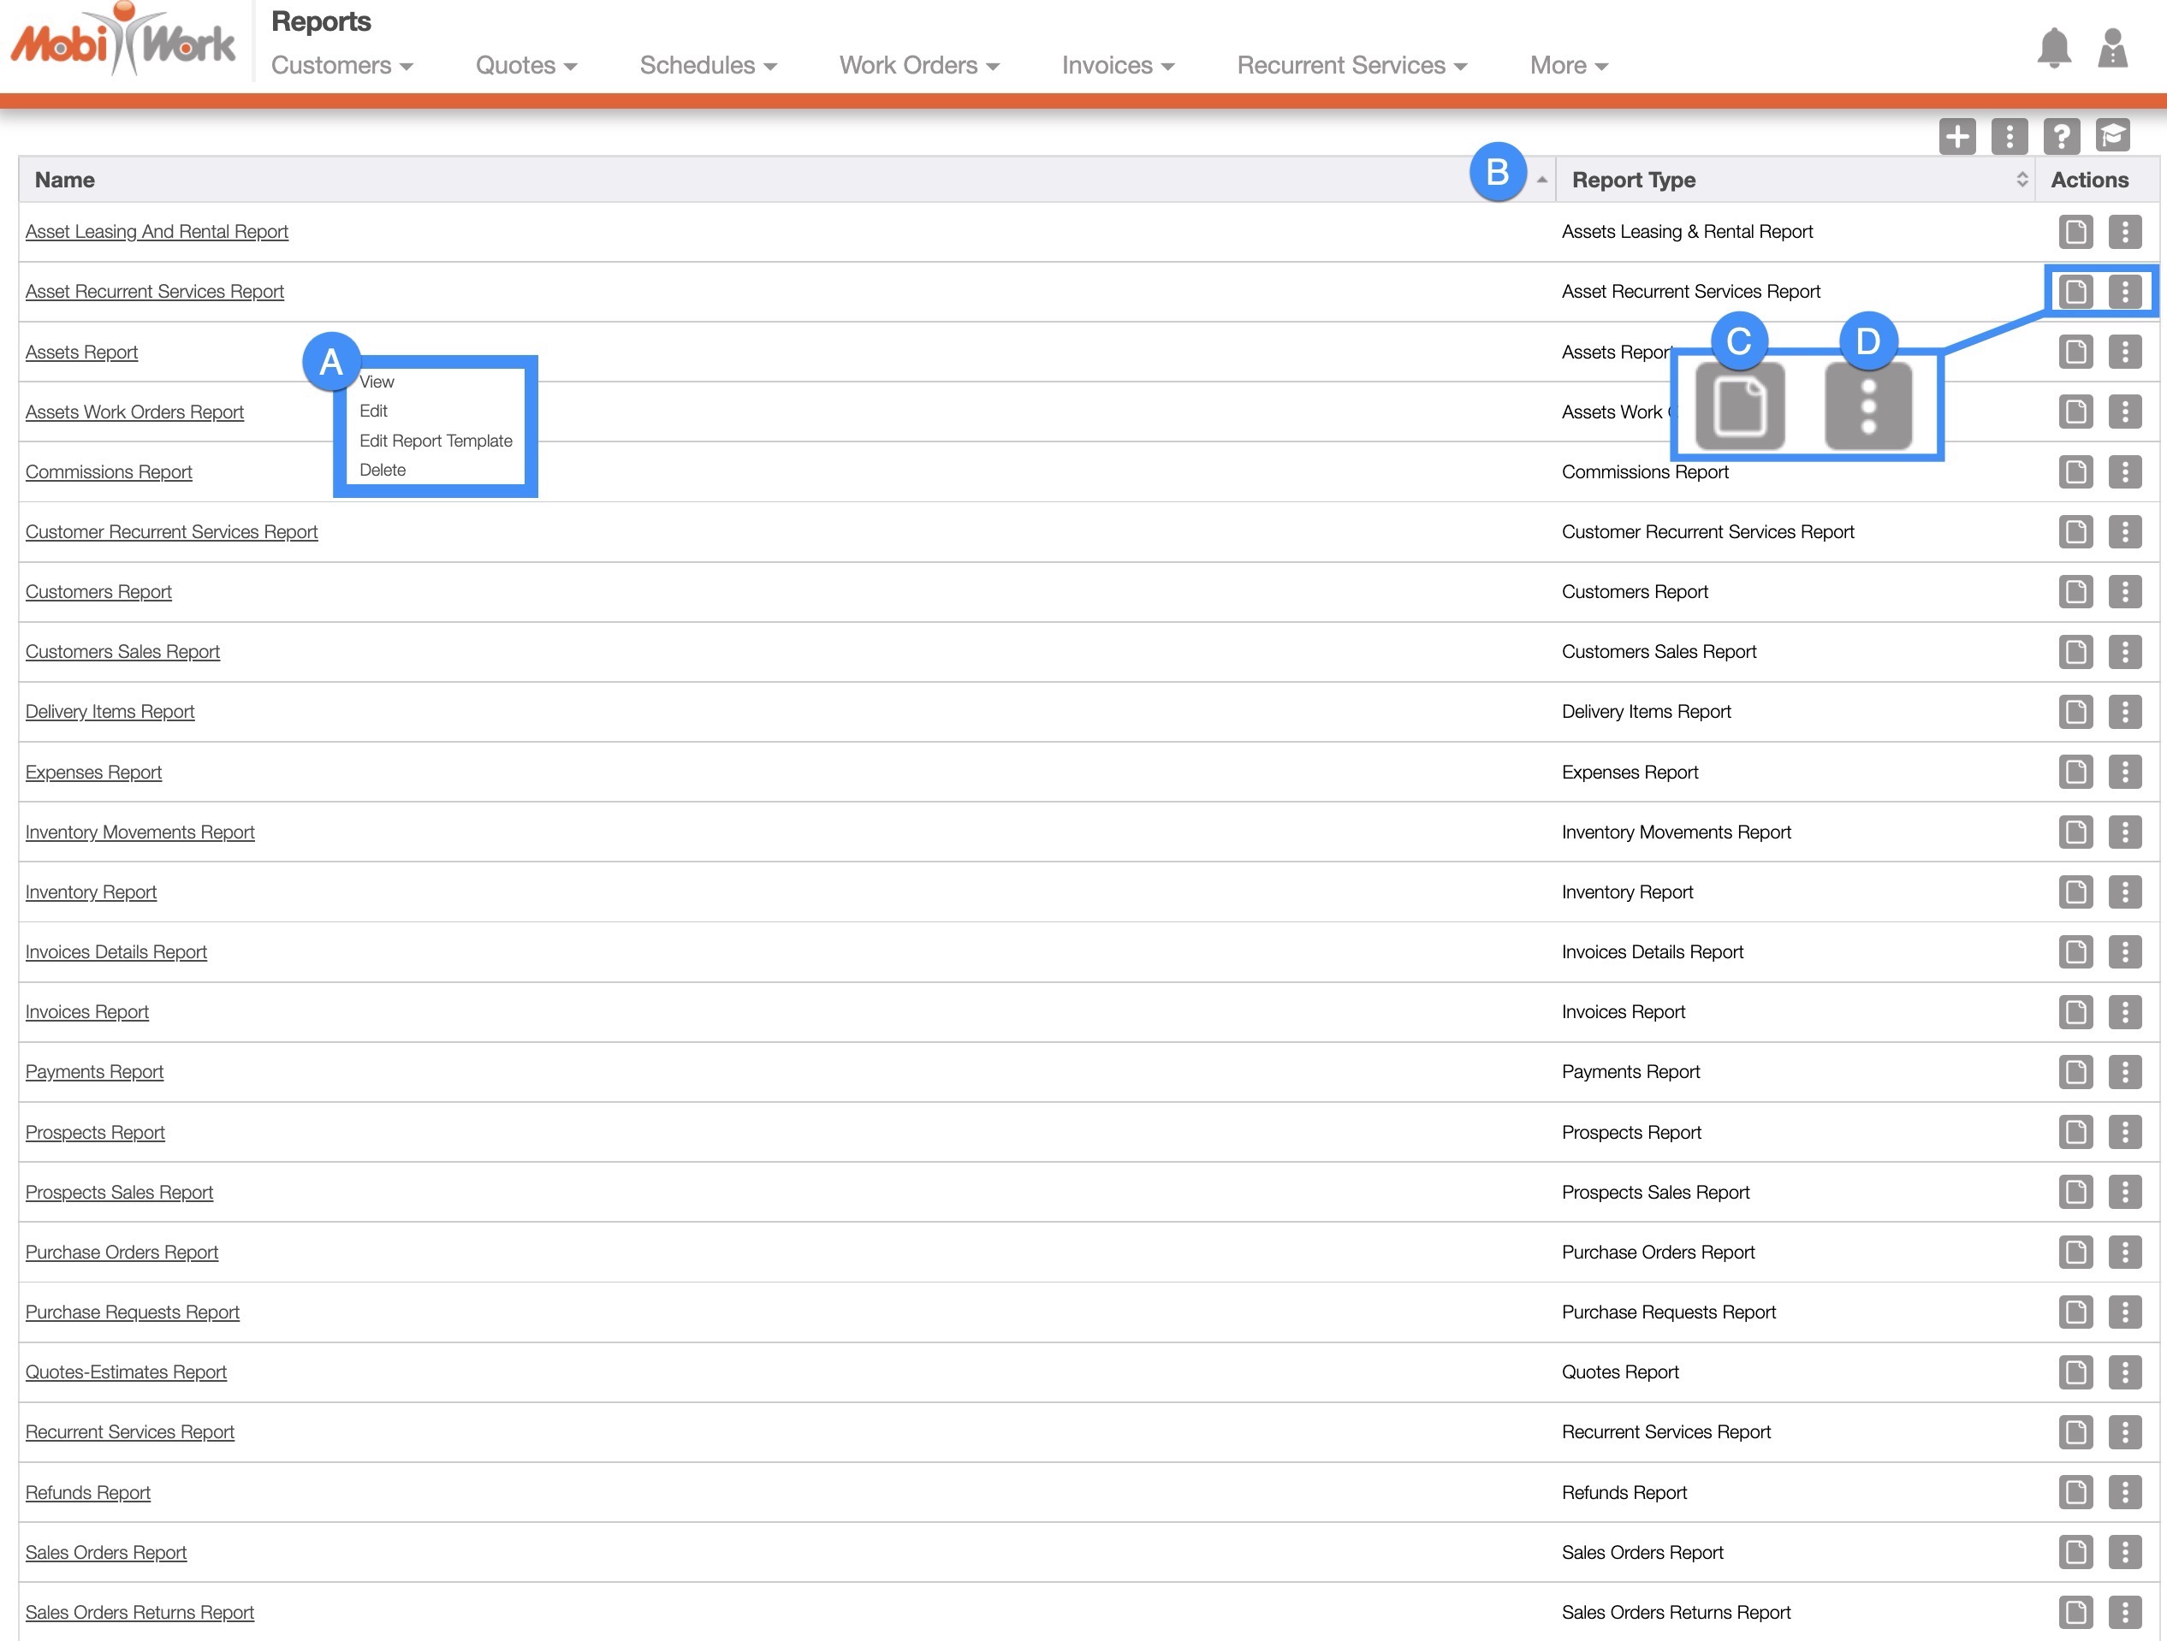Expand the Work Orders navigation dropdown
This screenshot has width=2167, height=1641.
(918, 66)
